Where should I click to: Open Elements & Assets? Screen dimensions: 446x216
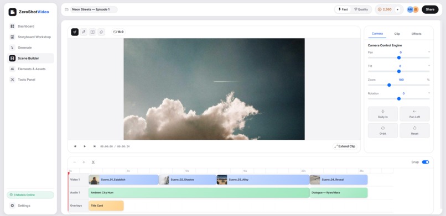point(30,69)
